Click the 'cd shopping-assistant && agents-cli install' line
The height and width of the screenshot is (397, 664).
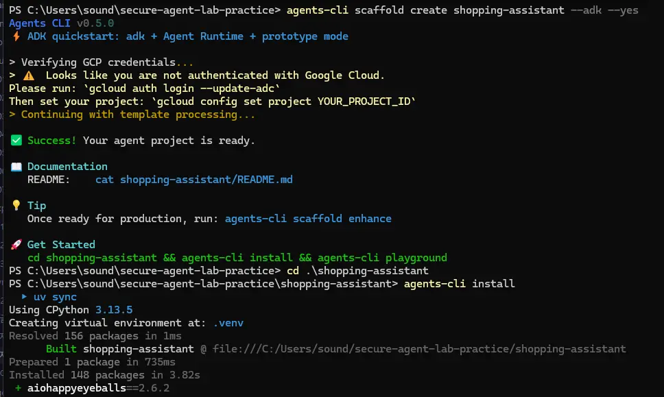[237, 258]
